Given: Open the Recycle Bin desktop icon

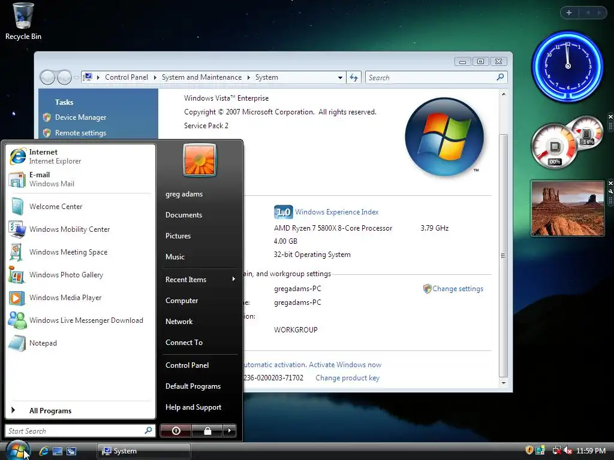Looking at the screenshot, I should tap(23, 21).
